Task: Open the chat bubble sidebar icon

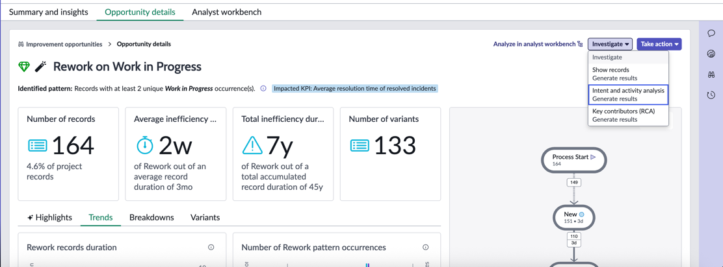Action: click(711, 34)
